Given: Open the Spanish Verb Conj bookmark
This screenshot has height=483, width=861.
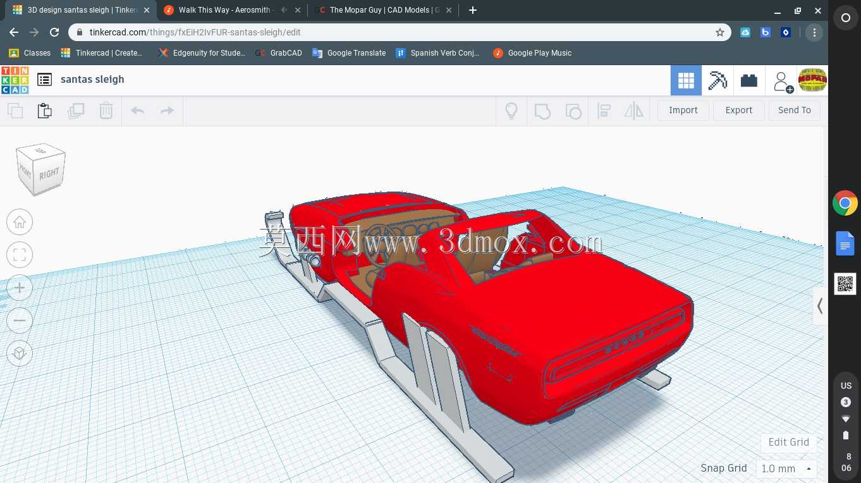Looking at the screenshot, I should tap(437, 53).
